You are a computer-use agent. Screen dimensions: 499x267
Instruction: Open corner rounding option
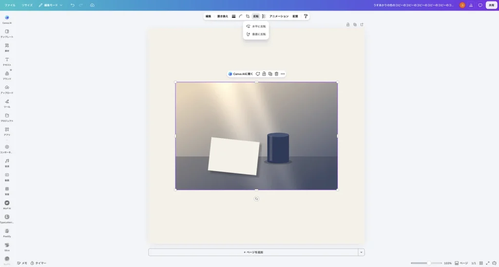(241, 16)
